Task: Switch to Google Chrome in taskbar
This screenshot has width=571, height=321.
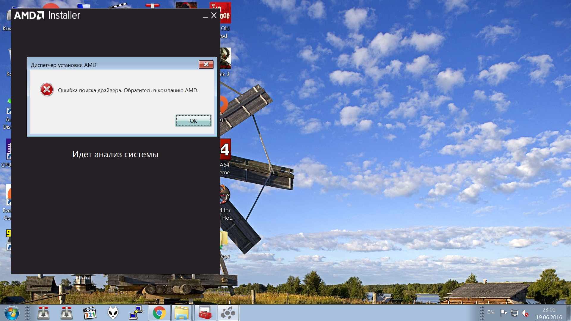Action: pos(159,313)
